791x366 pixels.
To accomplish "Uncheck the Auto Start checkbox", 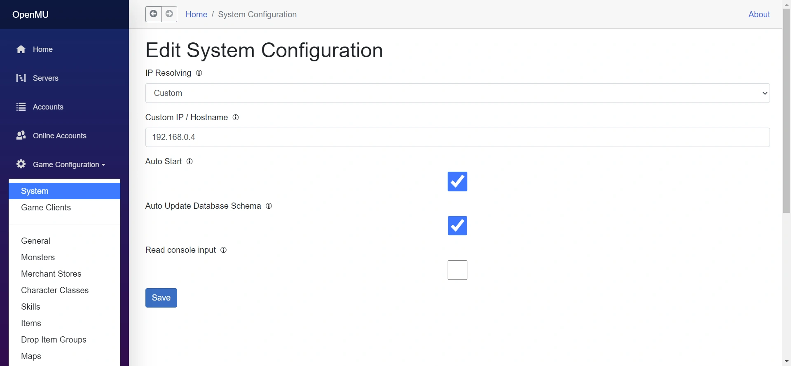I will pyautogui.click(x=457, y=182).
